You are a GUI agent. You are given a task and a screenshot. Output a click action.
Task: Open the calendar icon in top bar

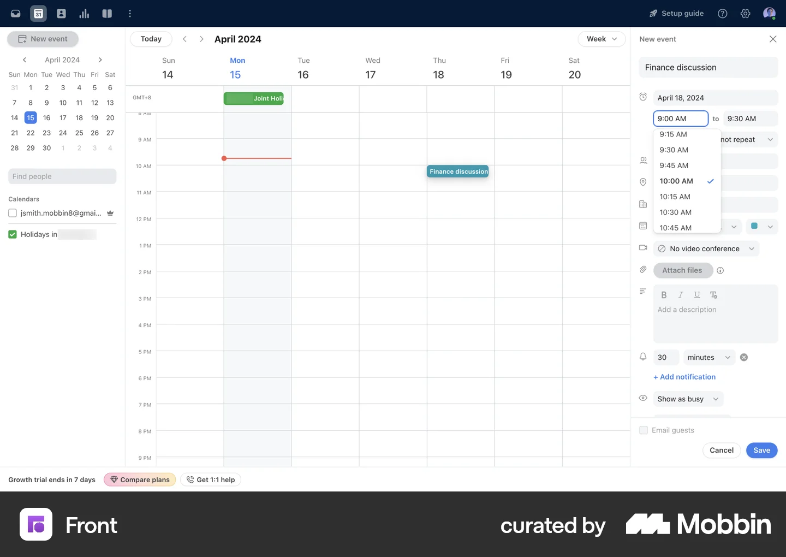[38, 14]
